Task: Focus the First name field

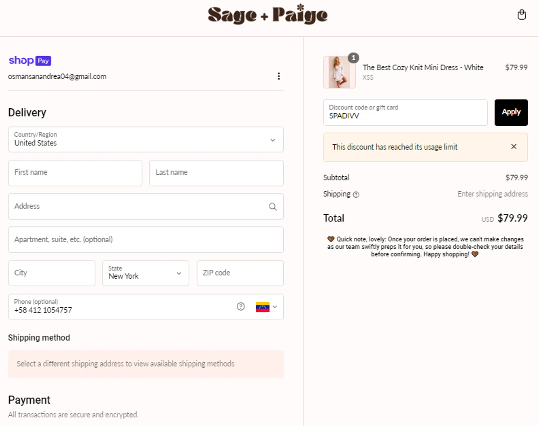Action: [x=75, y=173]
